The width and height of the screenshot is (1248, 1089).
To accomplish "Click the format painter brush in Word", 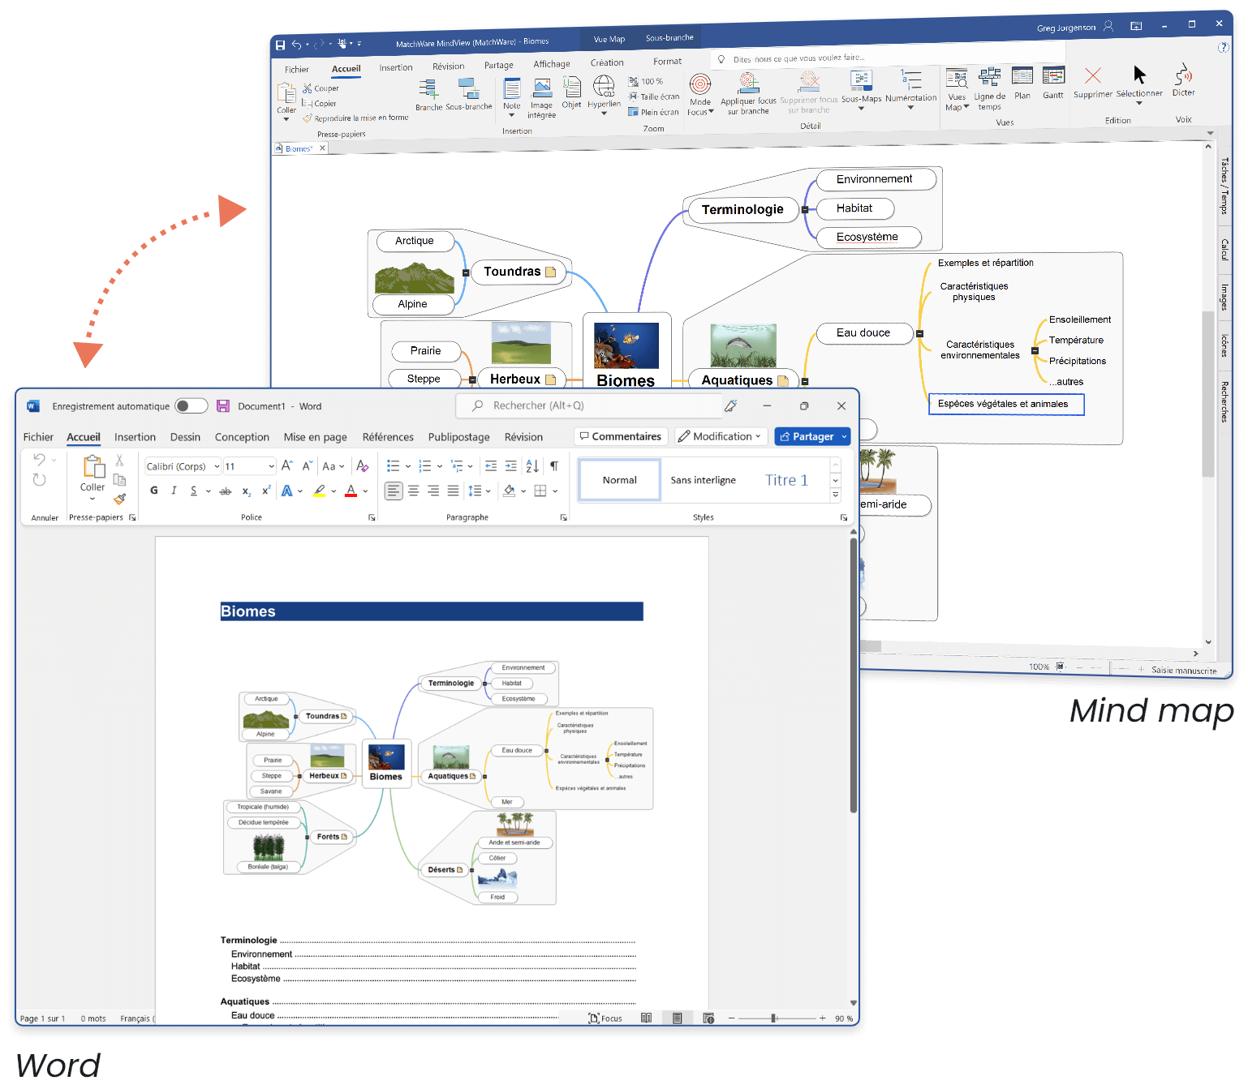I will pyautogui.click(x=120, y=499).
